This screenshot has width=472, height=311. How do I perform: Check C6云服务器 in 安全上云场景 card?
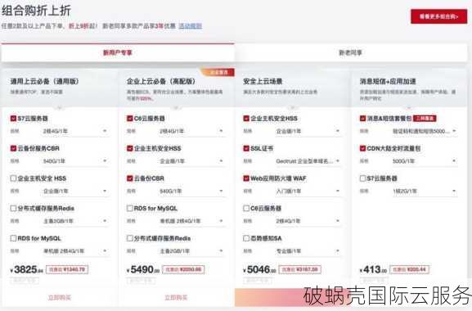click(246, 208)
